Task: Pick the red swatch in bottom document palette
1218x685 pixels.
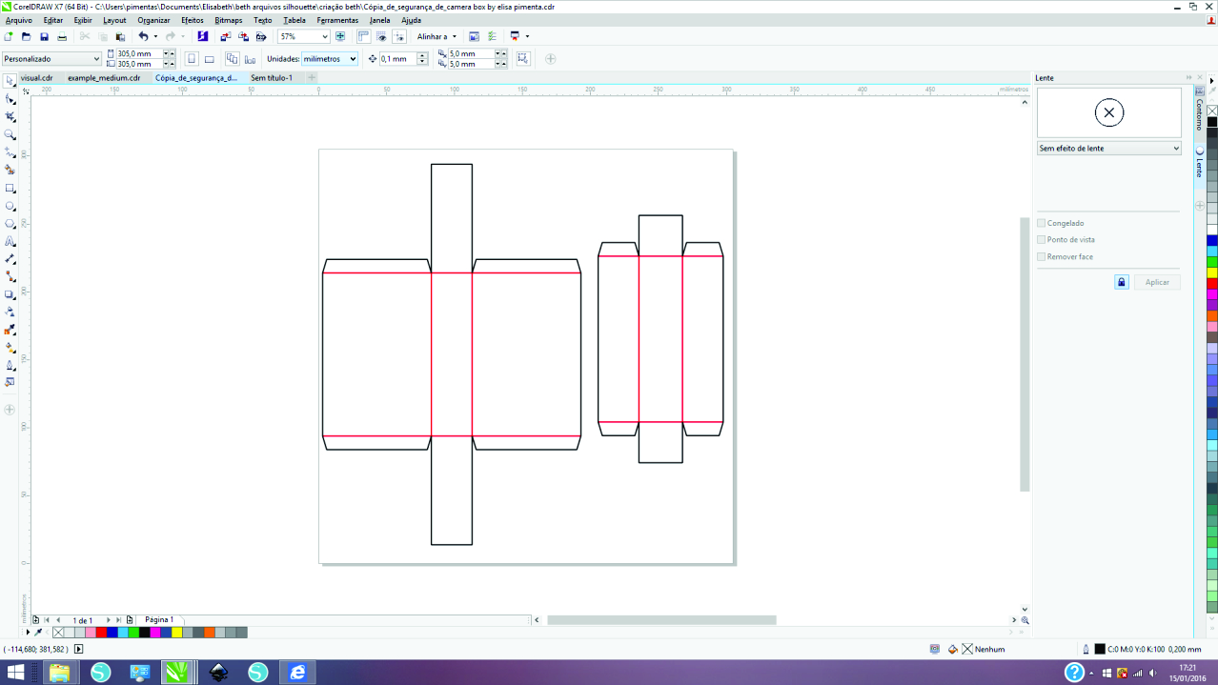Action: (x=101, y=633)
